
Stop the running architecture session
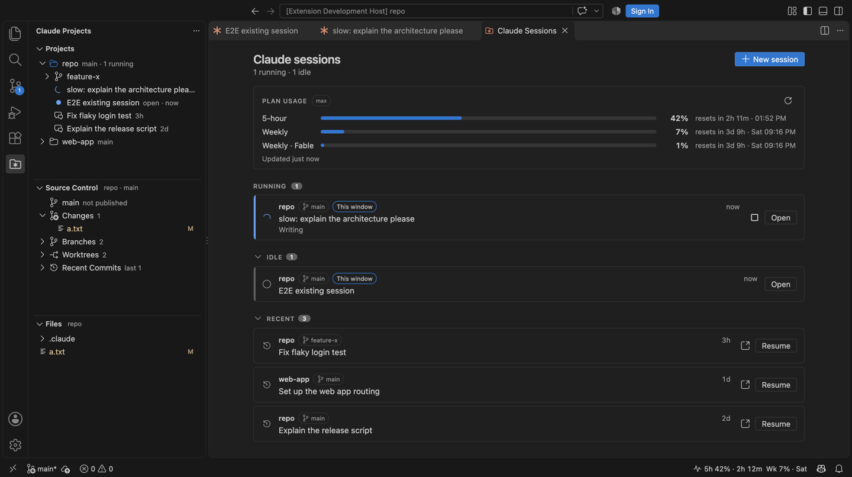[x=754, y=218]
